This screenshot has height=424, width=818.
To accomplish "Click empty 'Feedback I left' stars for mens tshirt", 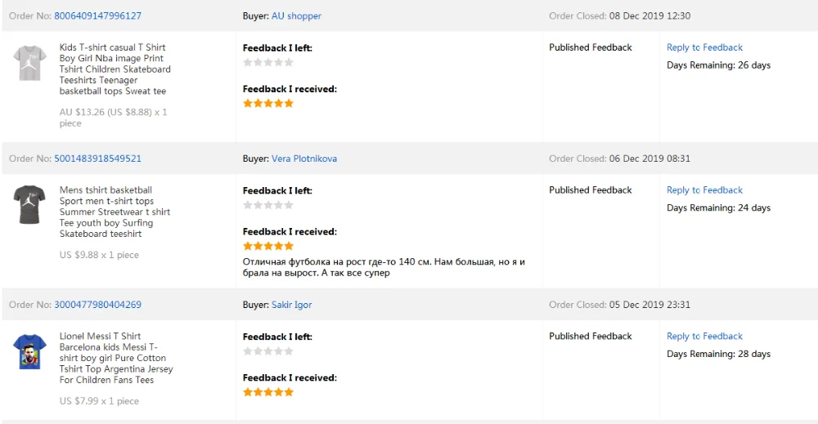I will pos(268,205).
